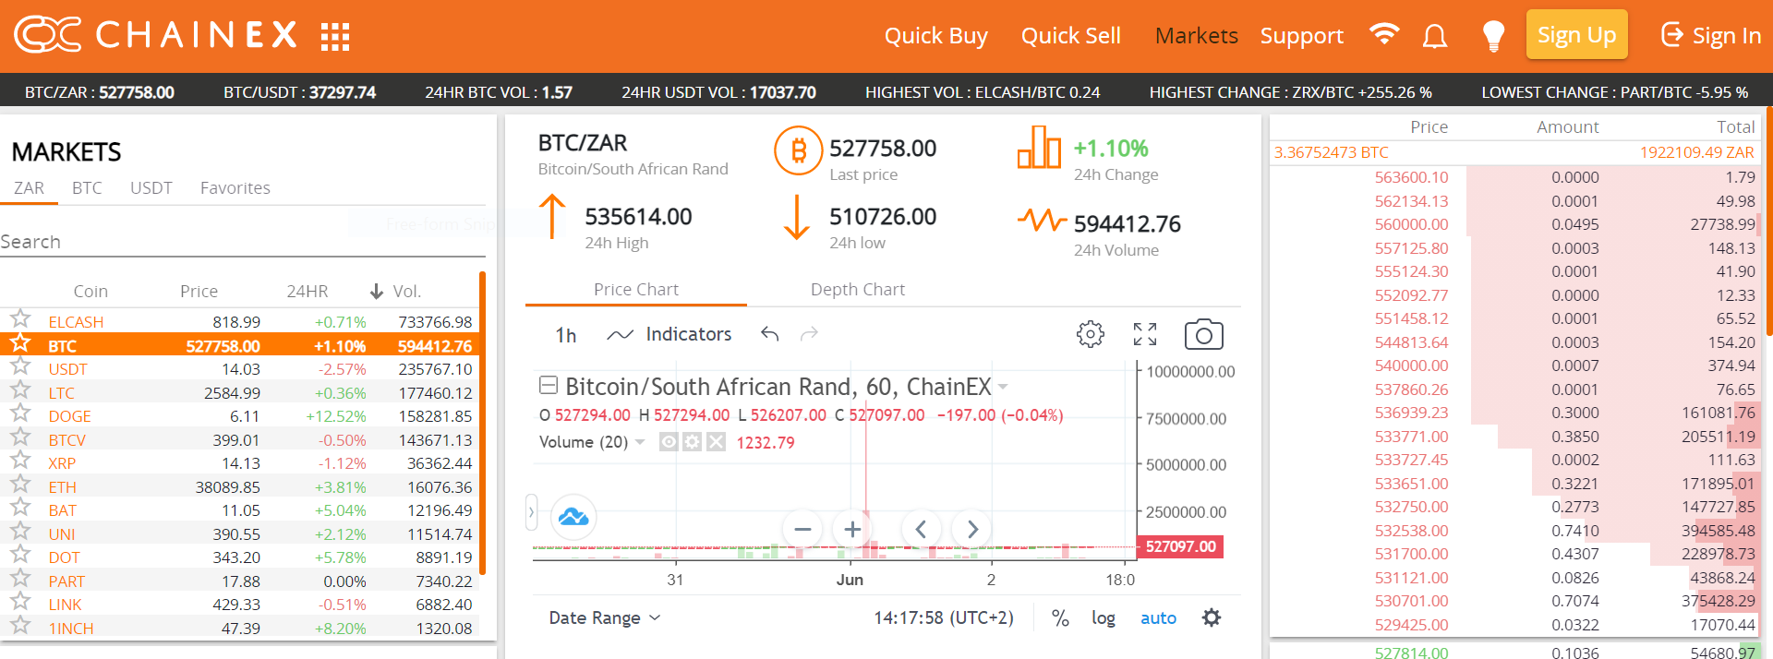This screenshot has width=1773, height=659.
Task: Zoom out chart with minus button
Action: 802,529
